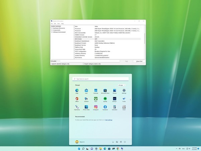Click the power icon in Start menu
The width and height of the screenshot is (201, 151).
[x=125, y=142]
